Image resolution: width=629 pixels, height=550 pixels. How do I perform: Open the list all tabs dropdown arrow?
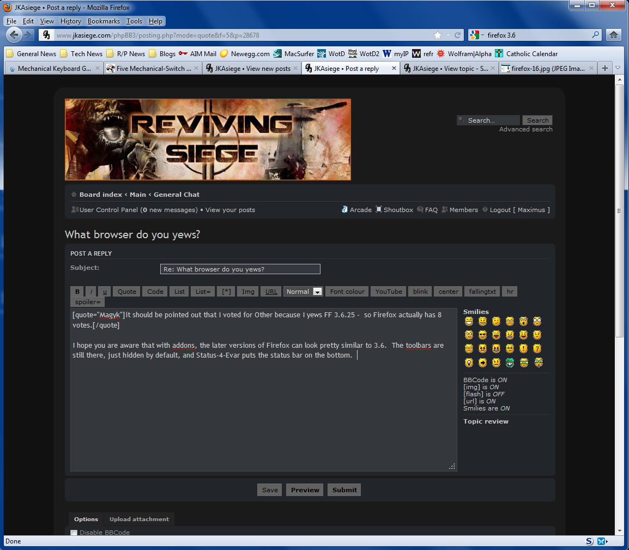pyautogui.click(x=618, y=68)
